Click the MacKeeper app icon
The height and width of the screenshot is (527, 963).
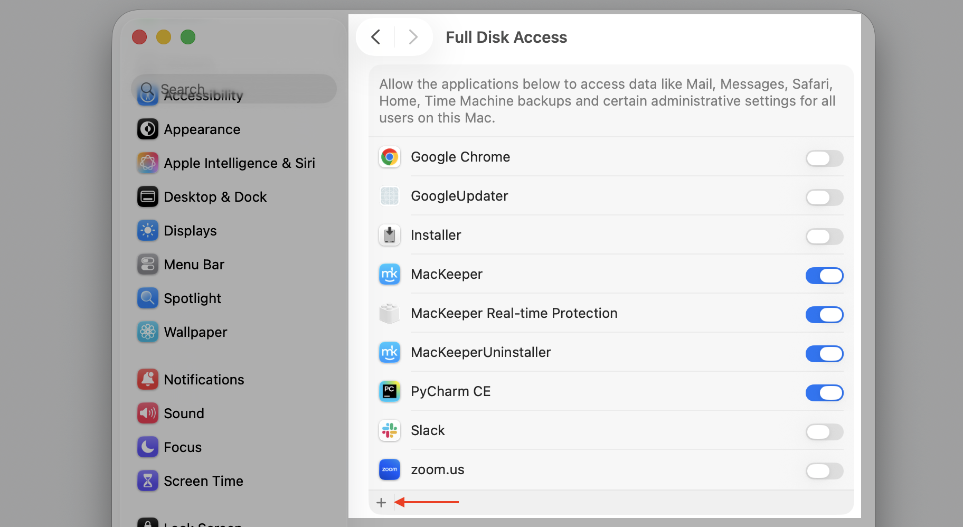pyautogui.click(x=390, y=274)
